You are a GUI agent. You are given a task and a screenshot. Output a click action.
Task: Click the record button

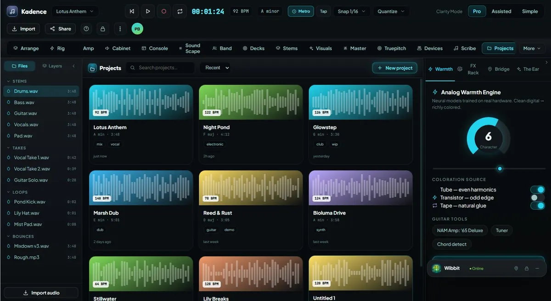163,11
